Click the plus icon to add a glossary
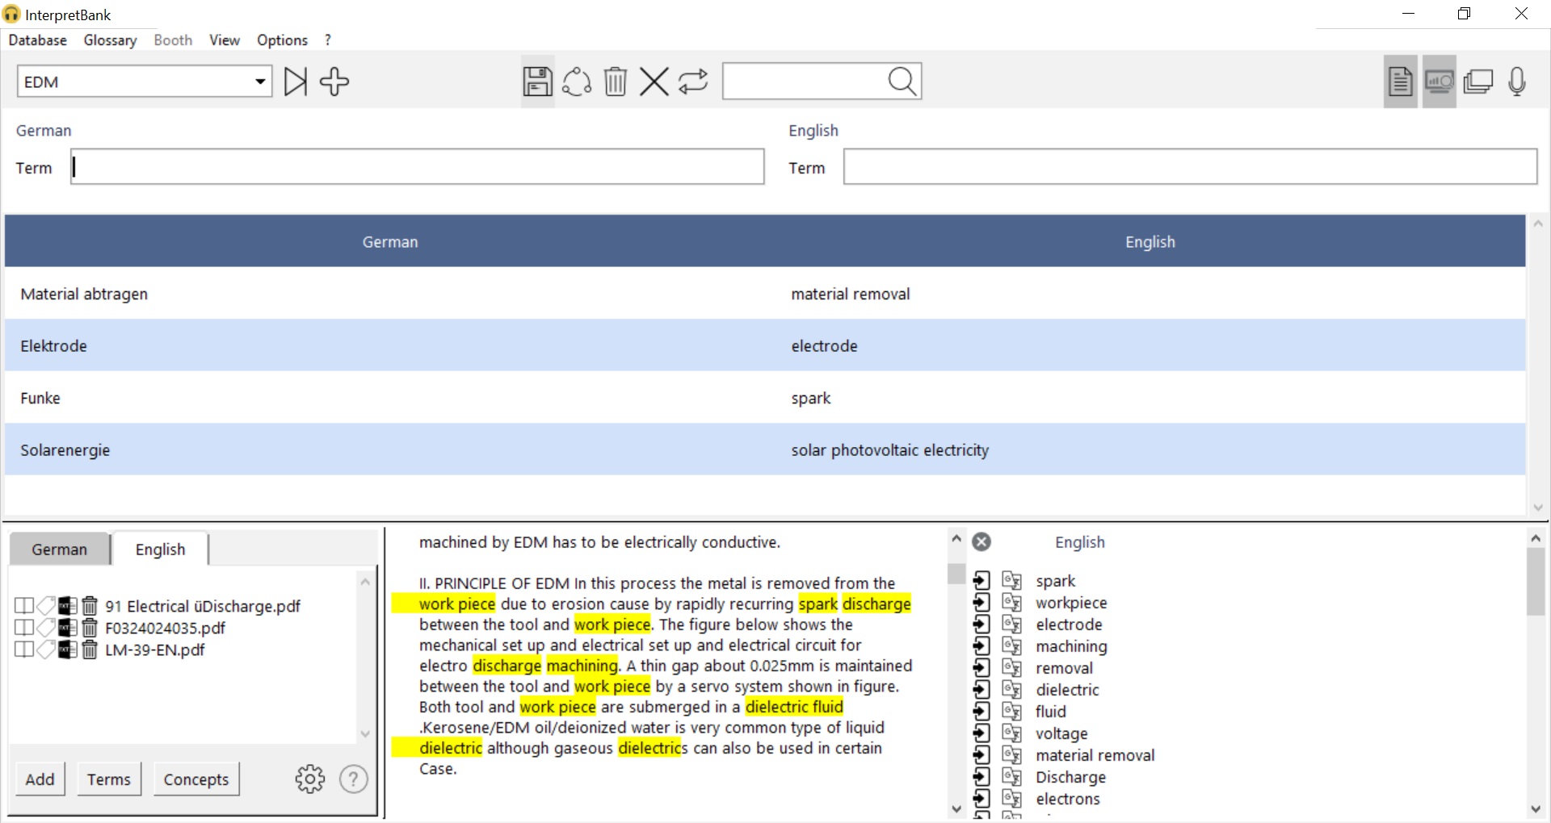The width and height of the screenshot is (1551, 823). [x=334, y=81]
